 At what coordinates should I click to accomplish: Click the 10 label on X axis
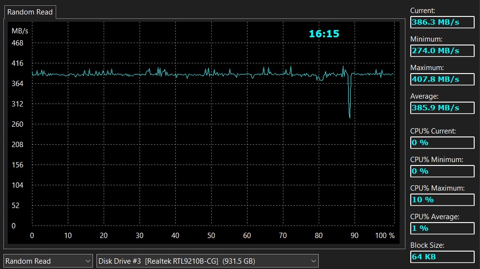(68, 236)
